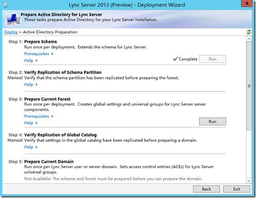The height and width of the screenshot is (198, 256).
Task: Expand Help under Prepare Schema
Action: (x=31, y=60)
